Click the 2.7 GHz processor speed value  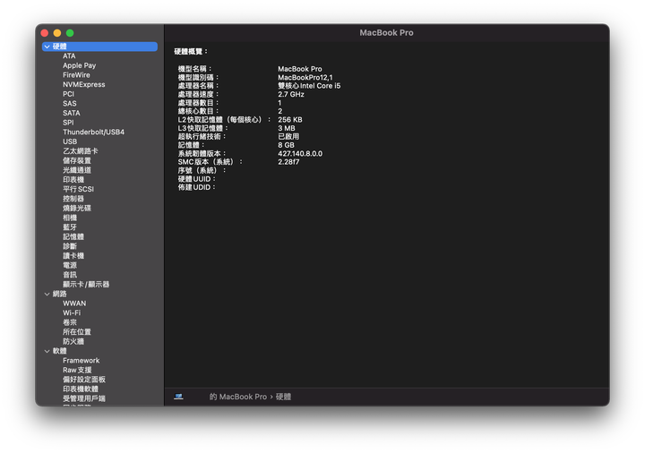pos(291,94)
